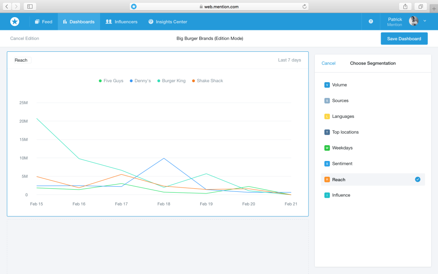The height and width of the screenshot is (274, 438).
Task: Click the teal I Influence icon
Action: click(327, 195)
